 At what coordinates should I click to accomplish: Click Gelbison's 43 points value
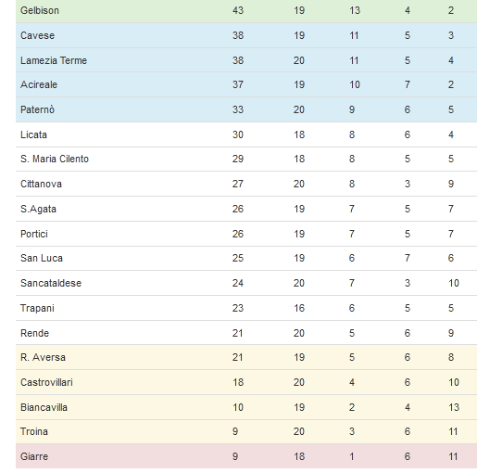pos(238,10)
